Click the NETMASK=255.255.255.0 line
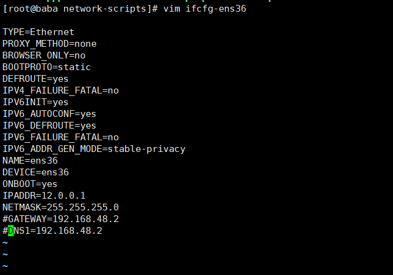Screen dimensions: 393x275 pos(60,207)
